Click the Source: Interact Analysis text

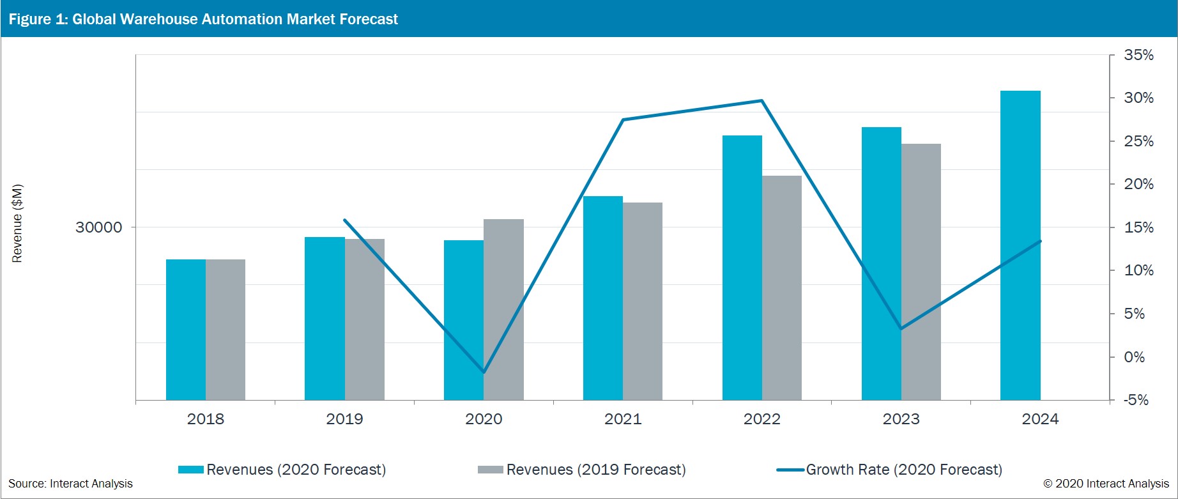70,484
